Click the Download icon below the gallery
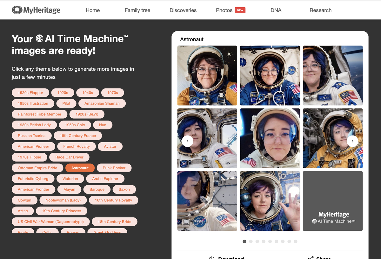Image resolution: width=381 pixels, height=259 pixels. [x=211, y=257]
